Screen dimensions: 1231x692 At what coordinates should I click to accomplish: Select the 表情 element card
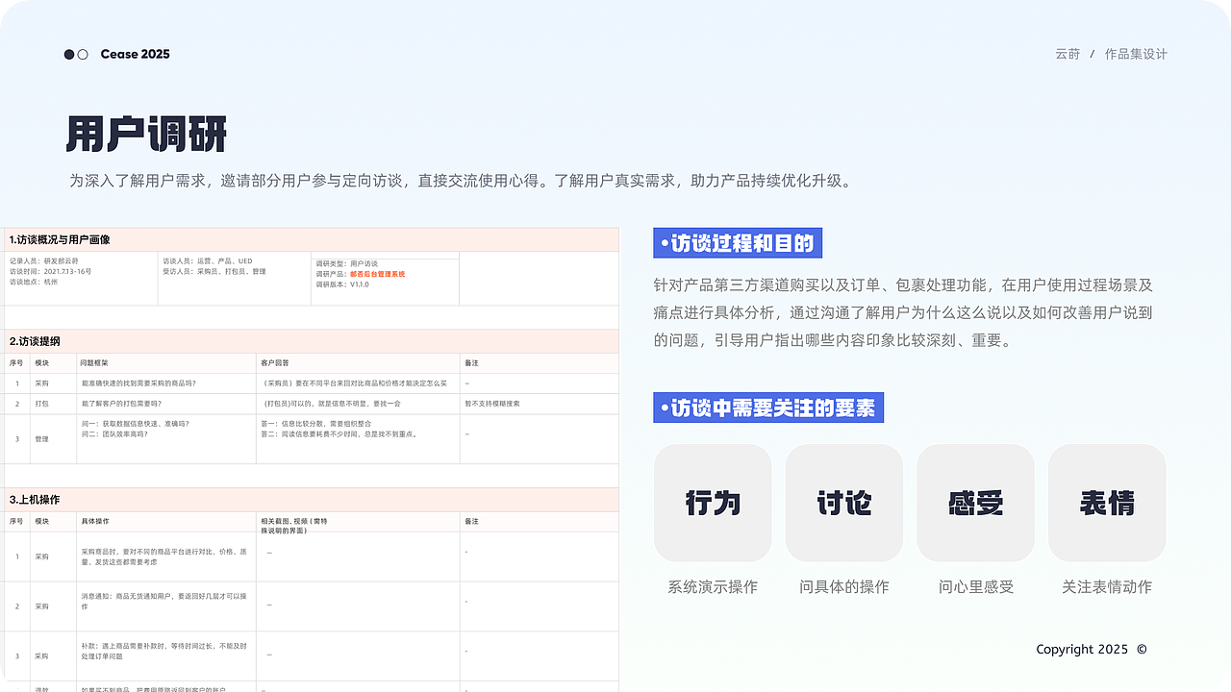click(1107, 502)
